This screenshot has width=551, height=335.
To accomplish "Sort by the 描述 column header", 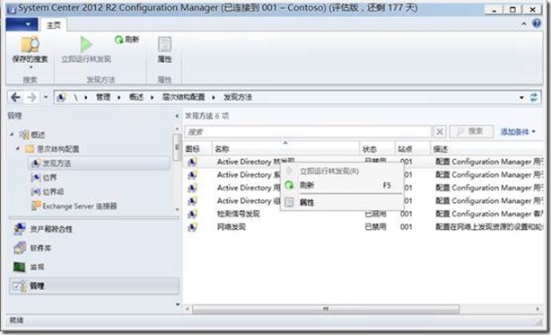I will [486, 149].
